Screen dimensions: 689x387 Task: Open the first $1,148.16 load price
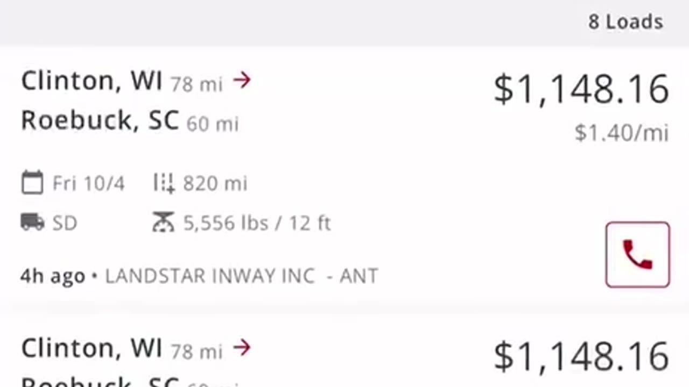pos(581,89)
